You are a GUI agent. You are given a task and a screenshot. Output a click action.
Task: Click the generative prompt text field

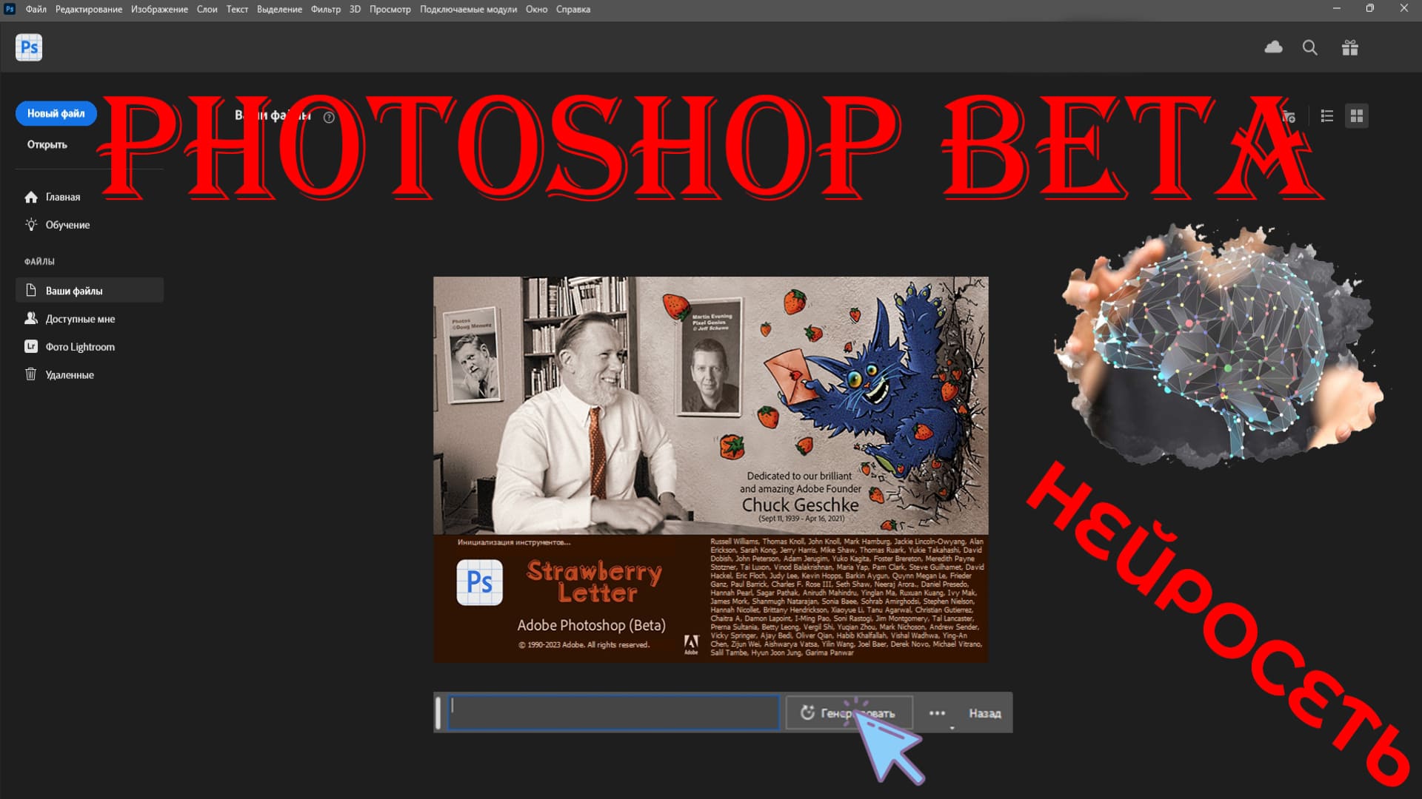613,712
